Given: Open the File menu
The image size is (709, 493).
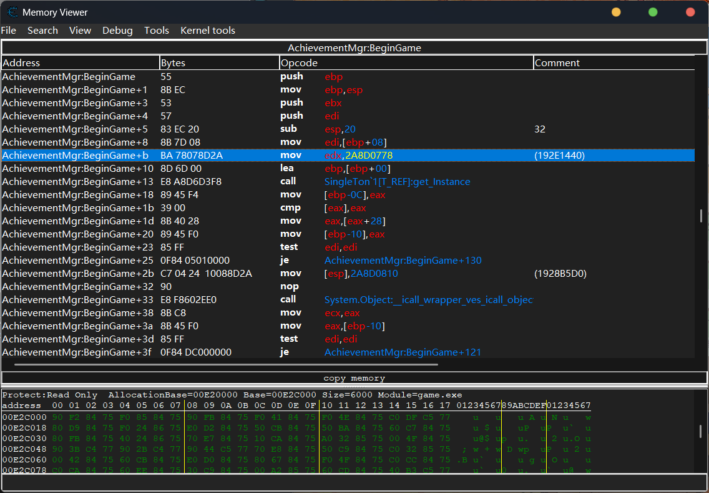Looking at the screenshot, I should (x=9, y=31).
